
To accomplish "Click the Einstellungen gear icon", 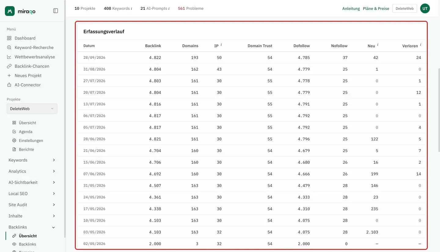I will coord(14,141).
